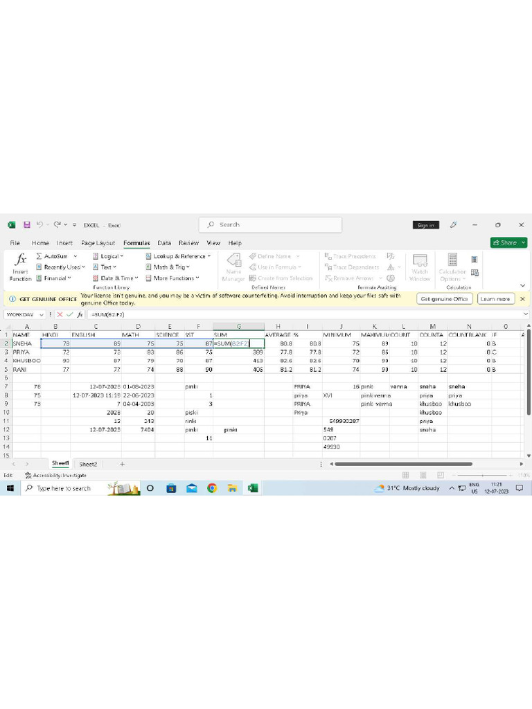Confirm formula with the checkmark icon
Screen dimensions: 532x709
click(70, 314)
